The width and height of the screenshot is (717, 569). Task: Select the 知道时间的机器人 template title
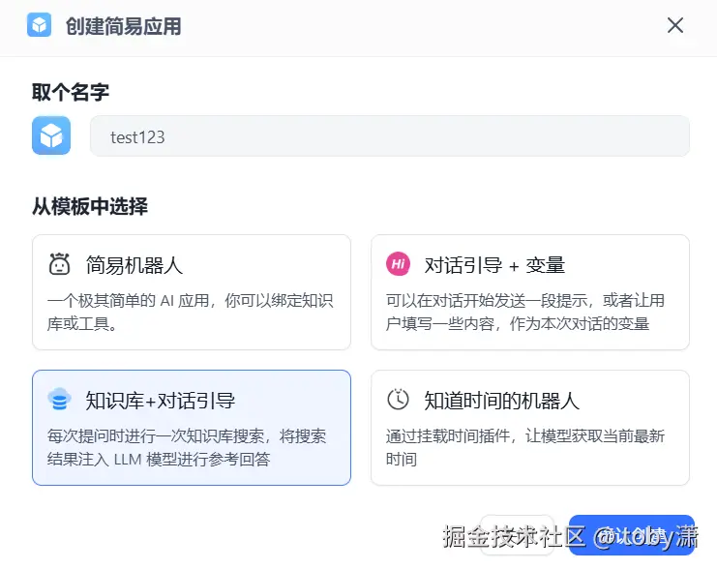click(x=502, y=401)
